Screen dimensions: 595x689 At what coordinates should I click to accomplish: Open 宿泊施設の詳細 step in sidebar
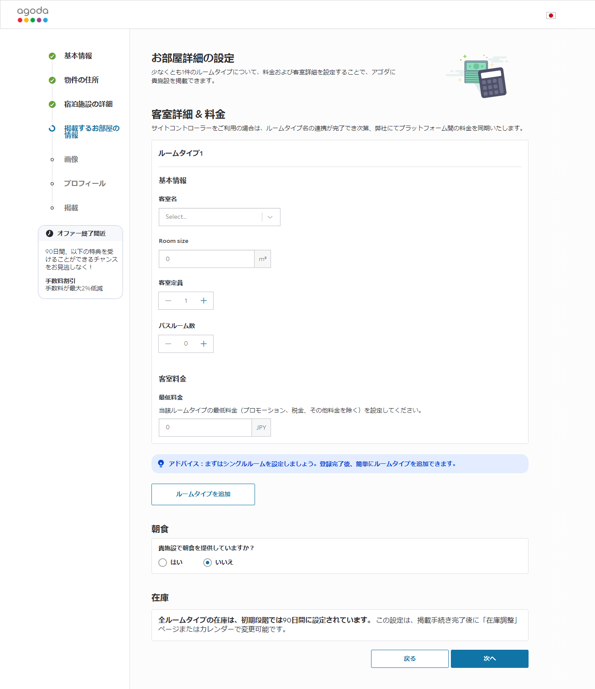(x=88, y=104)
